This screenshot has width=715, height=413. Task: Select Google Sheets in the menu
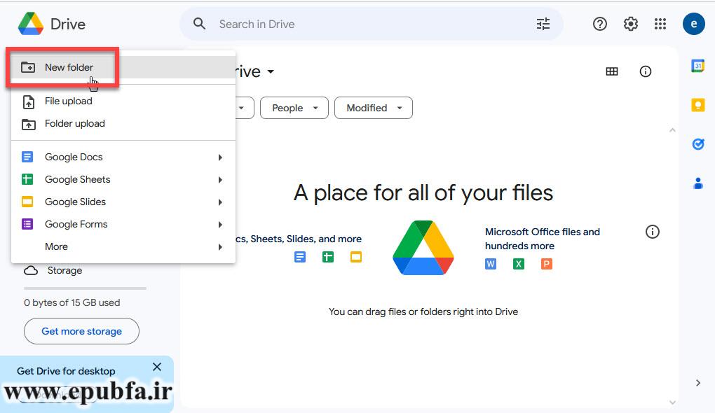click(x=123, y=179)
